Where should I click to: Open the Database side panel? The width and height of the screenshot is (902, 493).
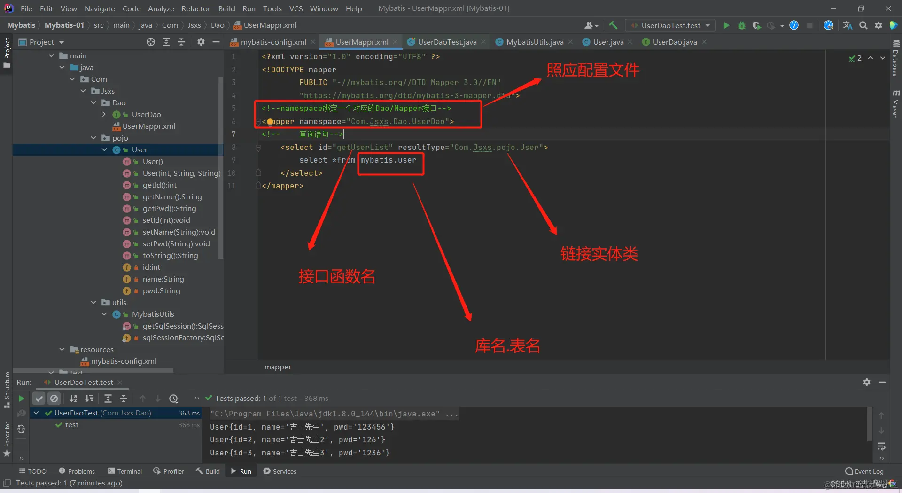point(895,58)
